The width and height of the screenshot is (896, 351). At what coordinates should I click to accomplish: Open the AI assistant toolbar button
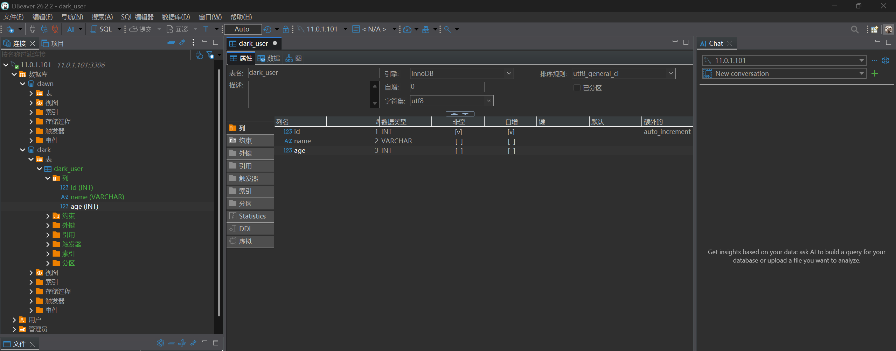pyautogui.click(x=71, y=29)
